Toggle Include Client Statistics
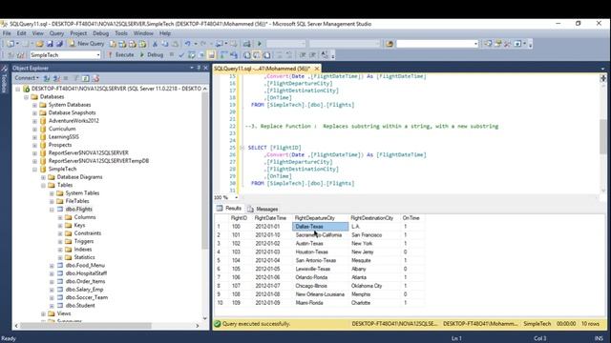This screenshot has width=611, height=343. point(233,55)
